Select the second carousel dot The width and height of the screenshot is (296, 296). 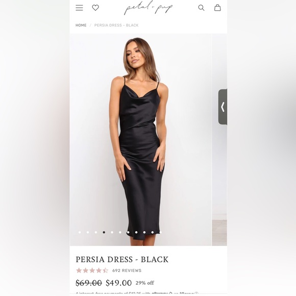pyautogui.click(x=88, y=232)
